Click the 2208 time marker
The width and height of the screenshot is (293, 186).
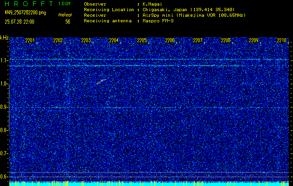click(225, 40)
